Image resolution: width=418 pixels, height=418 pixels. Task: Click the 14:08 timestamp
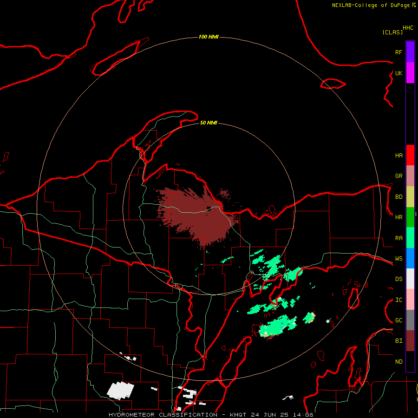coord(302,415)
